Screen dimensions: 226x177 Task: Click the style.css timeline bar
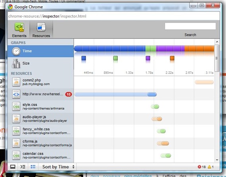155,107
